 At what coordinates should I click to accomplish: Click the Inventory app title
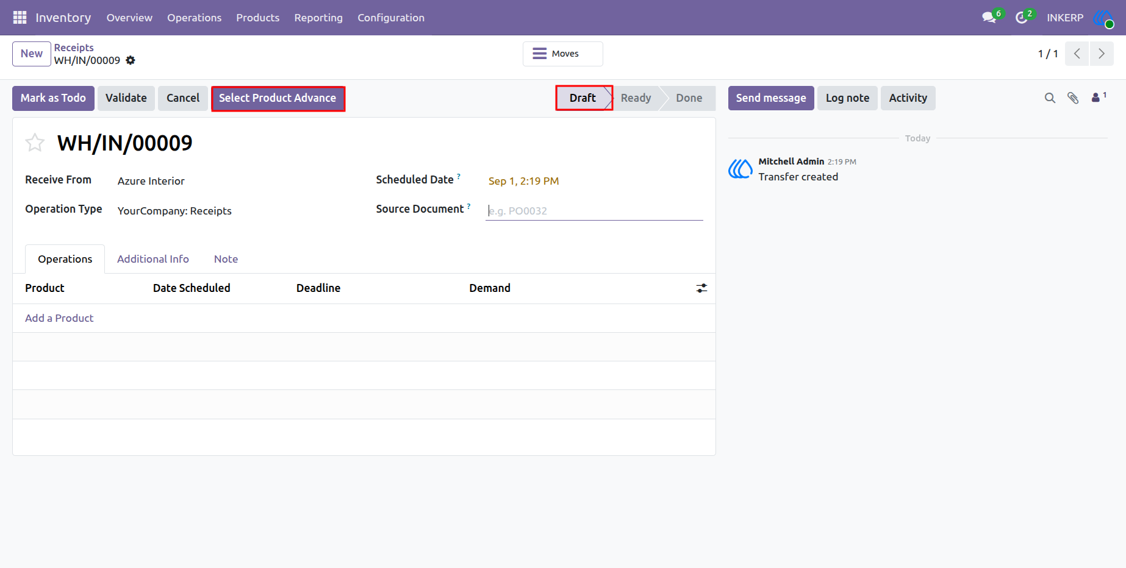pos(63,18)
